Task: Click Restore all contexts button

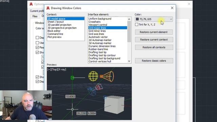Action: 154,47
